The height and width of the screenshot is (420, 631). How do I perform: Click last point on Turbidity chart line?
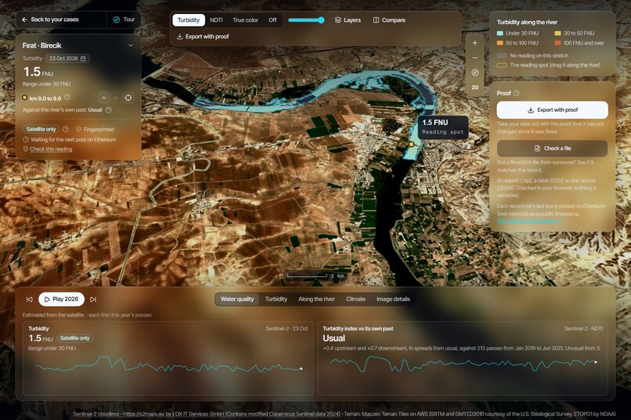click(301, 368)
